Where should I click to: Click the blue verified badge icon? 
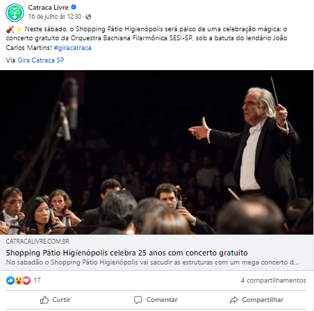[74, 7]
